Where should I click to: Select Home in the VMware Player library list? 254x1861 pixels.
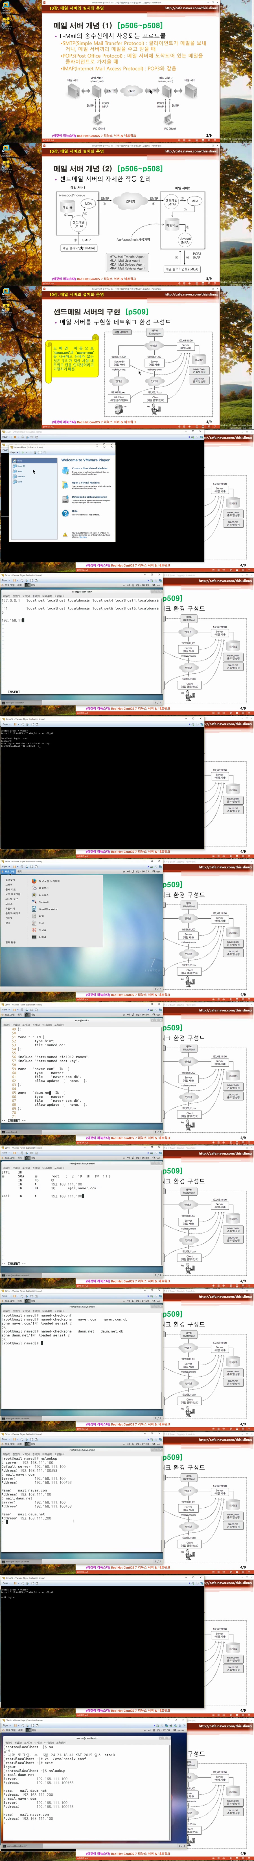tap(19, 460)
